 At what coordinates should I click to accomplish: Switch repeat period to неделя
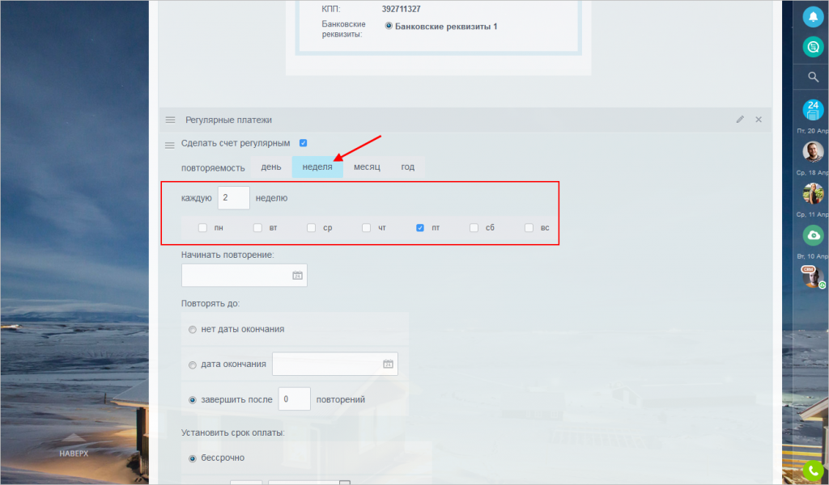317,167
